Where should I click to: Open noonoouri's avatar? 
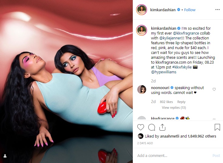point(142,89)
